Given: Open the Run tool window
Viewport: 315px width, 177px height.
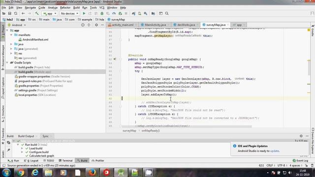Looking at the screenshot, I should [13, 161].
